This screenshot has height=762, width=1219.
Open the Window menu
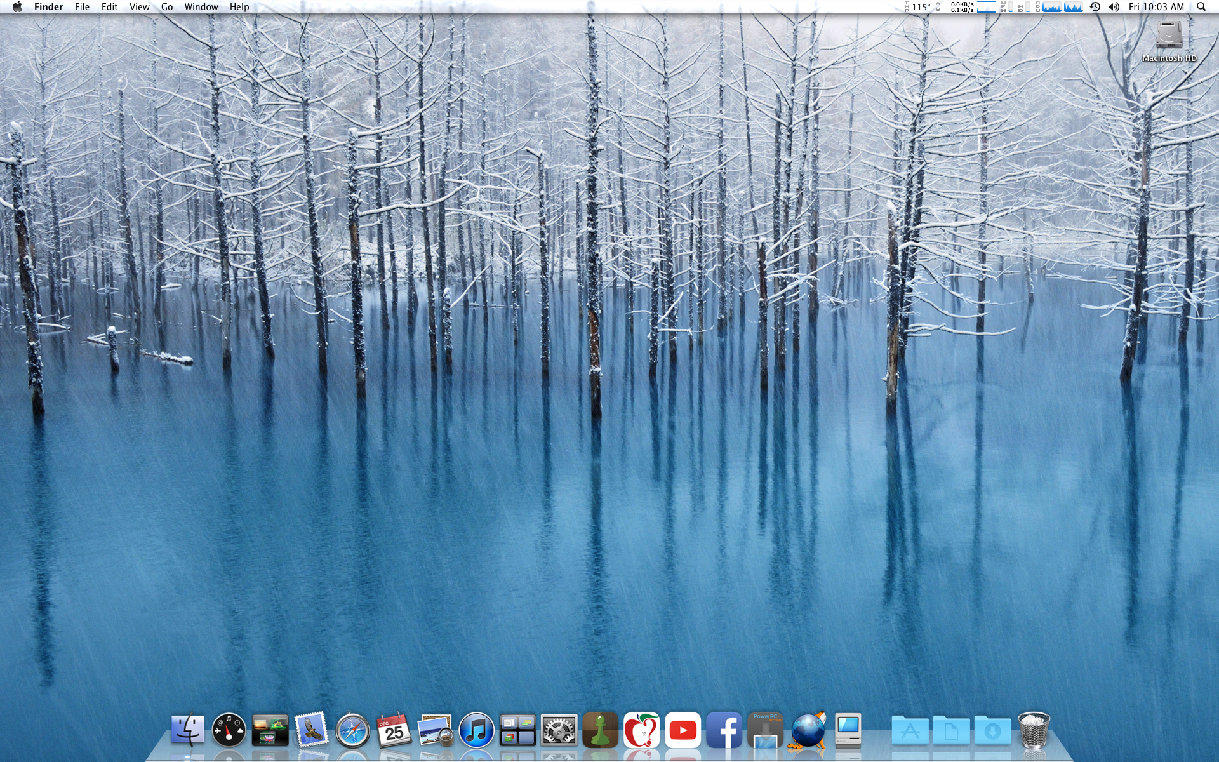(x=201, y=7)
